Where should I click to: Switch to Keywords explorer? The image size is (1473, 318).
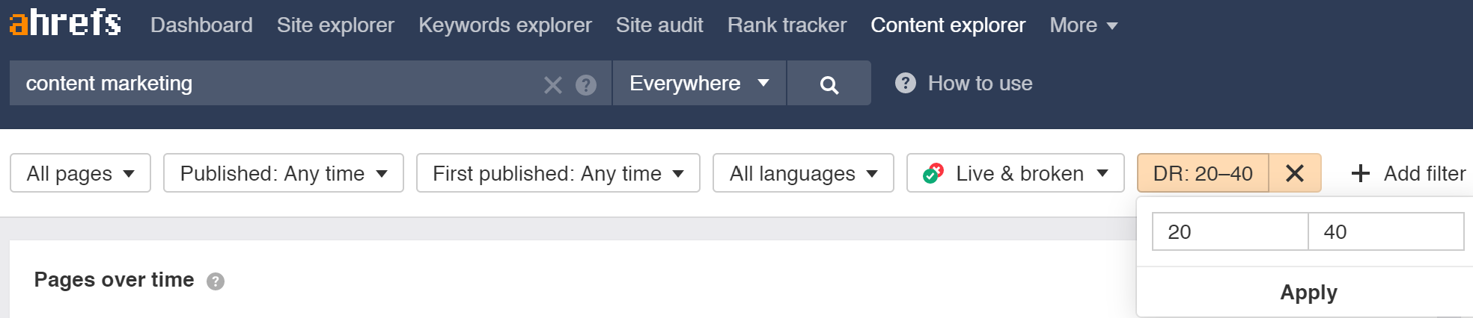pyautogui.click(x=505, y=25)
